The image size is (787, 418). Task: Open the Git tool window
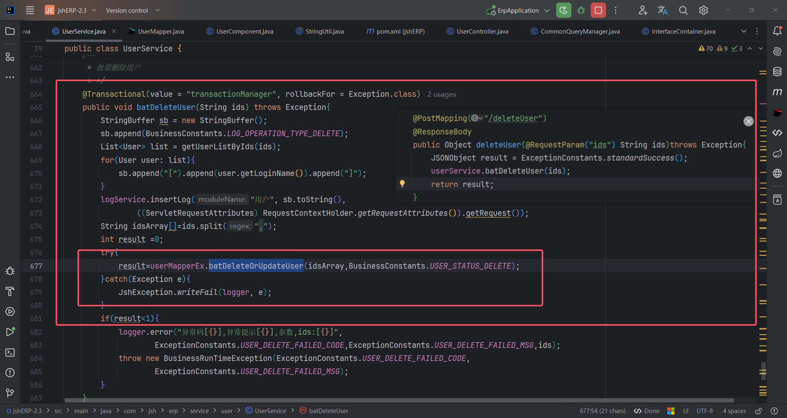10,393
